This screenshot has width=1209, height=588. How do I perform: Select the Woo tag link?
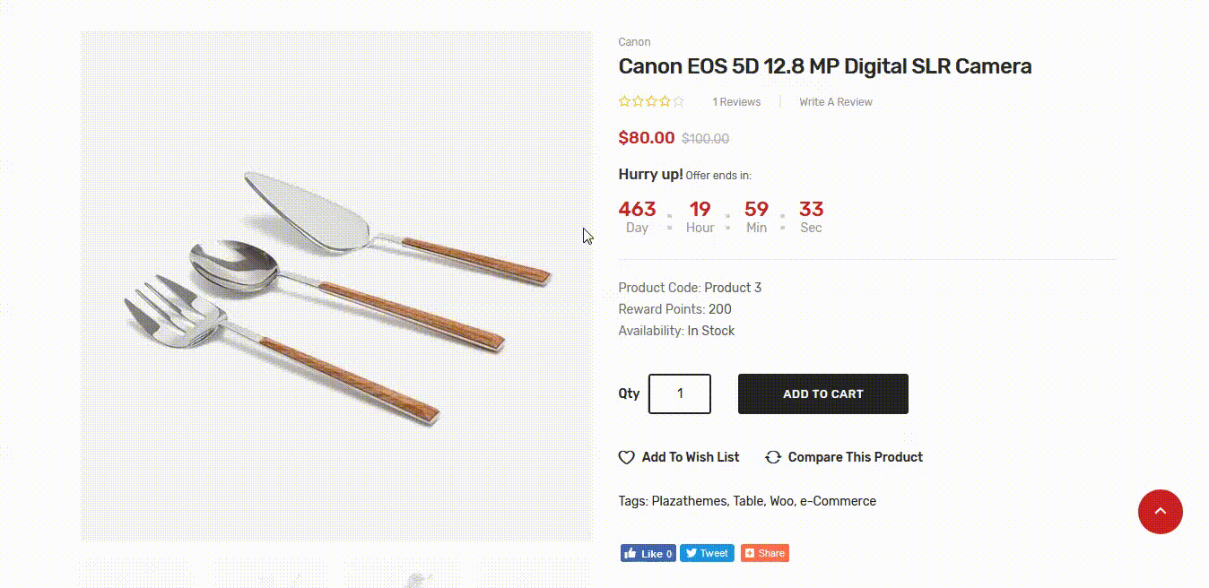pyautogui.click(x=781, y=501)
